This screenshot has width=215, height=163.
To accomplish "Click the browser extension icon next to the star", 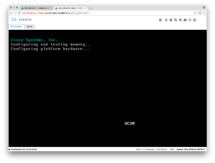I will 200,13.
